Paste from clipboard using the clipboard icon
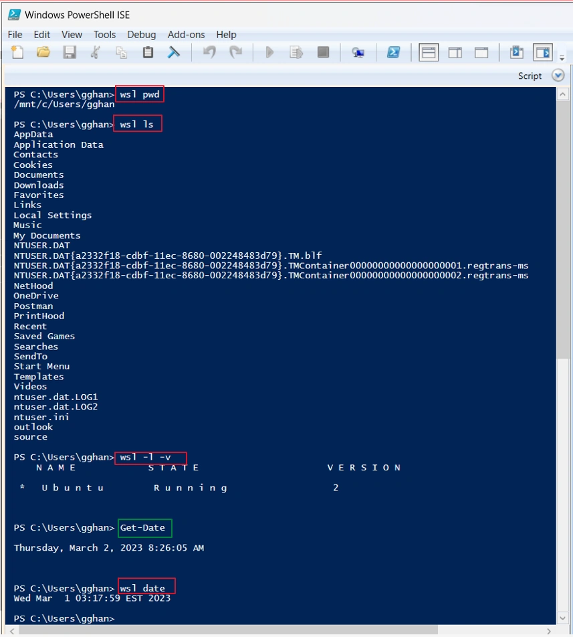Screen dimensions: 573x637 pyautogui.click(x=148, y=52)
